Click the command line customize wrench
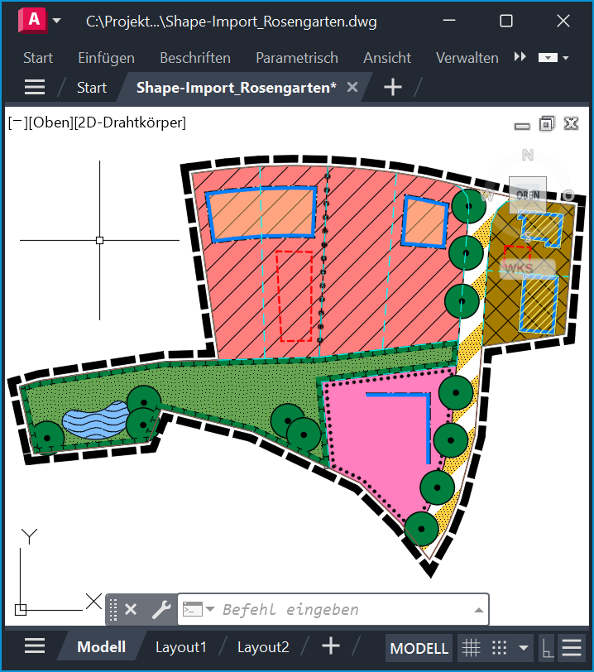This screenshot has height=672, width=594. click(160, 610)
